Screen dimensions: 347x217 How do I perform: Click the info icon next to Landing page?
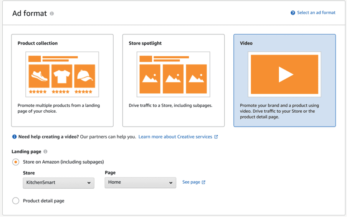45,152
